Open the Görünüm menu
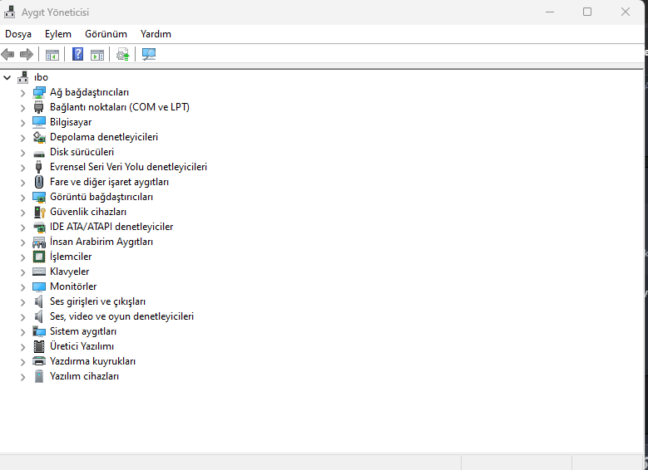This screenshot has height=470, width=648. pyautogui.click(x=106, y=34)
